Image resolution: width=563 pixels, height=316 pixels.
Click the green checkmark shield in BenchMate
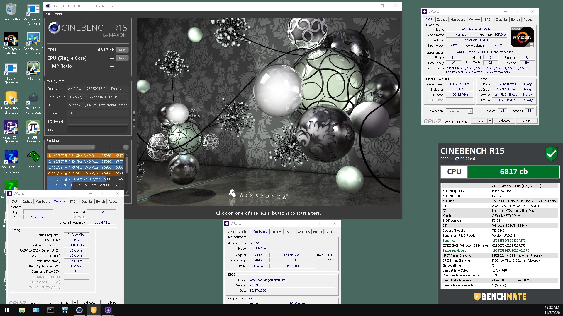pyautogui.click(x=551, y=154)
